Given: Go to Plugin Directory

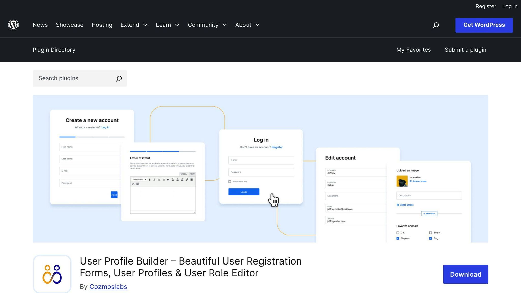Looking at the screenshot, I should tap(54, 50).
